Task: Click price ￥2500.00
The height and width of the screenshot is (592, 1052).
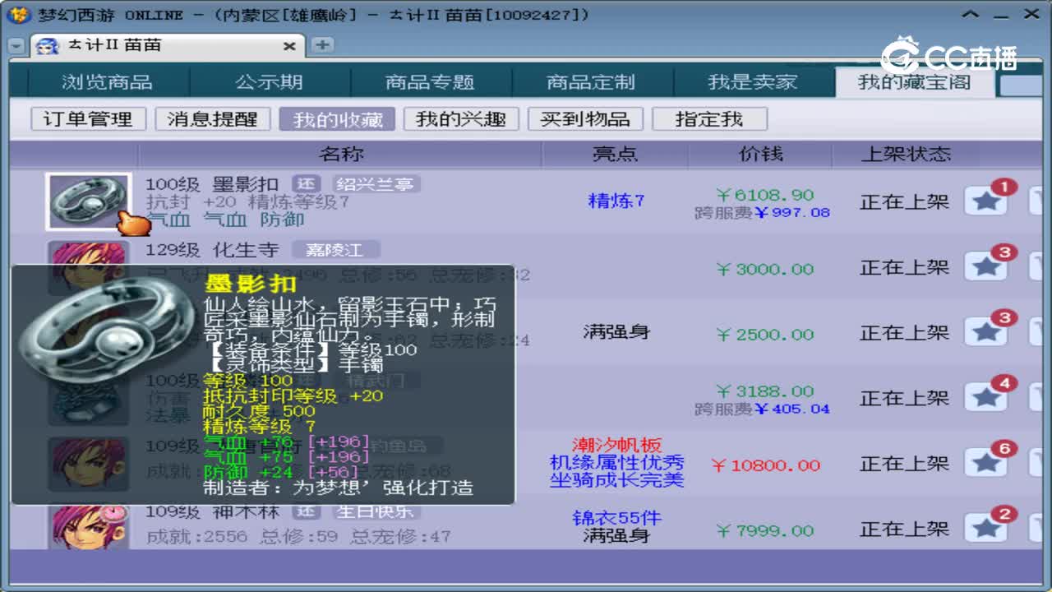Action: (x=764, y=335)
